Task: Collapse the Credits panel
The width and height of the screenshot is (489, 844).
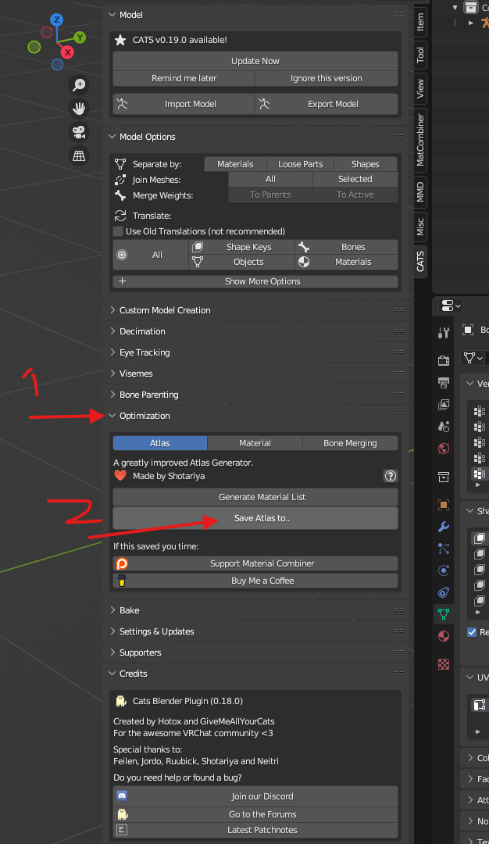Action: 112,674
